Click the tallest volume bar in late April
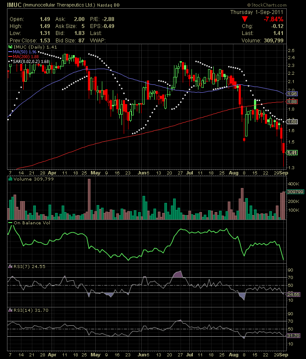The width and height of the screenshot is (306, 359). tap(89, 199)
